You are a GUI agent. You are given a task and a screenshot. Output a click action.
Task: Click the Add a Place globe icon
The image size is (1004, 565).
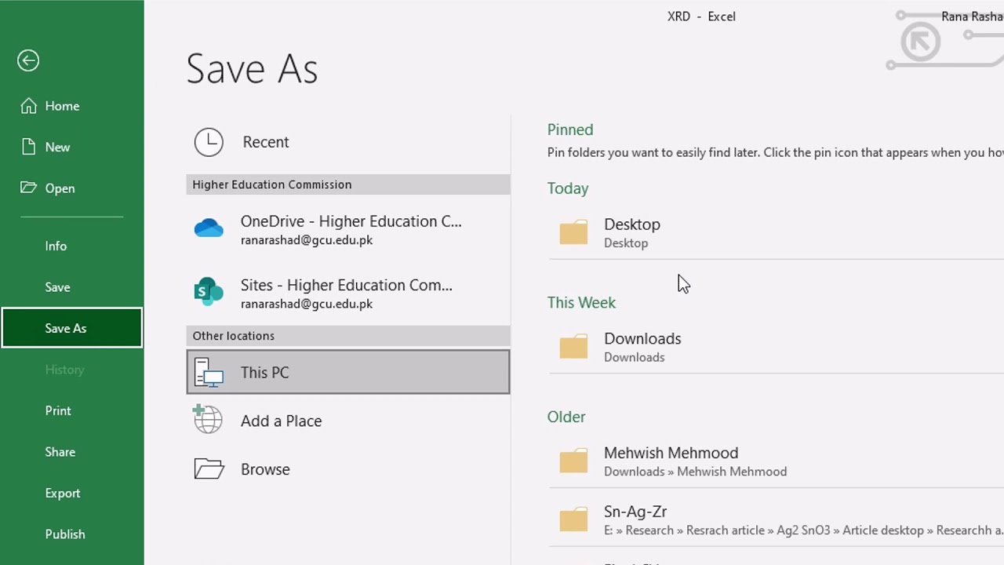[x=208, y=419]
